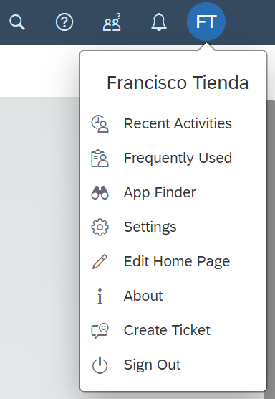The height and width of the screenshot is (399, 275).
Task: Click the App Finder binoculars icon
Action: coord(100,192)
